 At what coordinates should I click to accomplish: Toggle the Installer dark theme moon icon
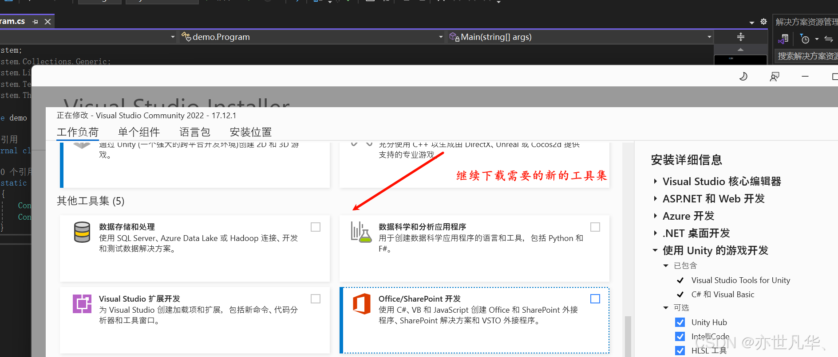pyautogui.click(x=743, y=76)
